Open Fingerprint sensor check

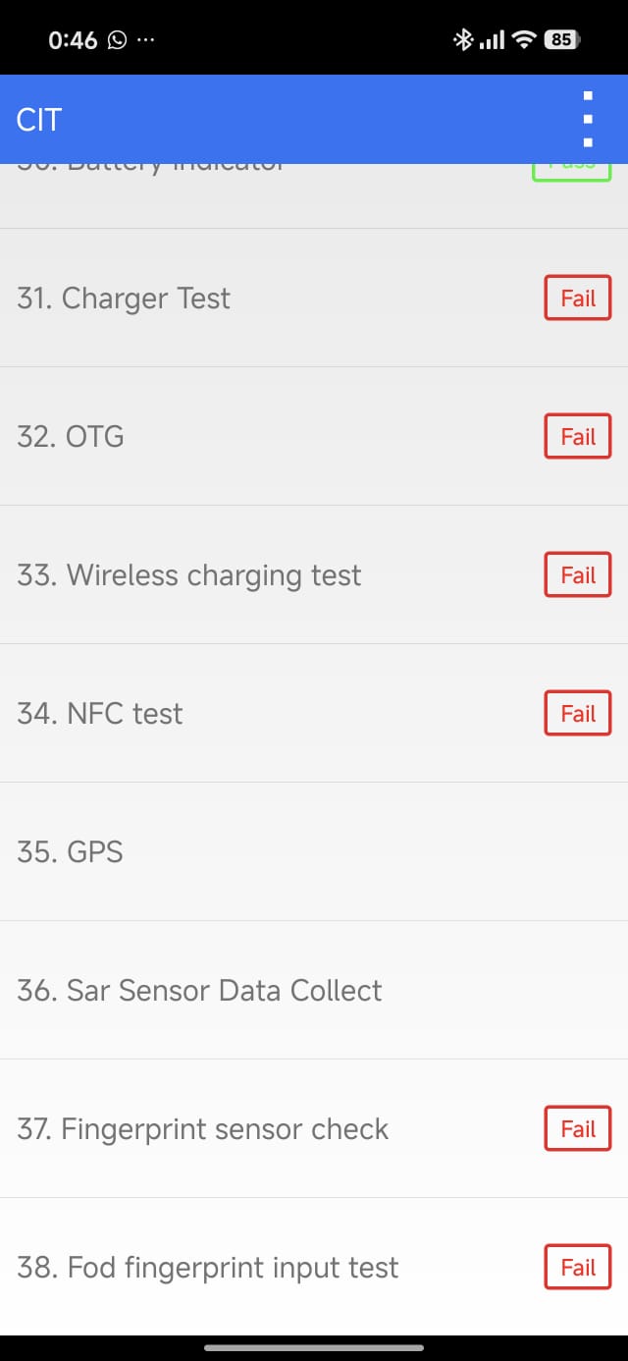click(203, 1129)
